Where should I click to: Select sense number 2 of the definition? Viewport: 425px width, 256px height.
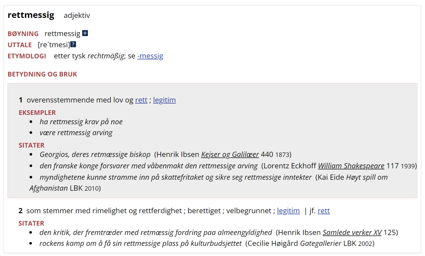[21, 211]
